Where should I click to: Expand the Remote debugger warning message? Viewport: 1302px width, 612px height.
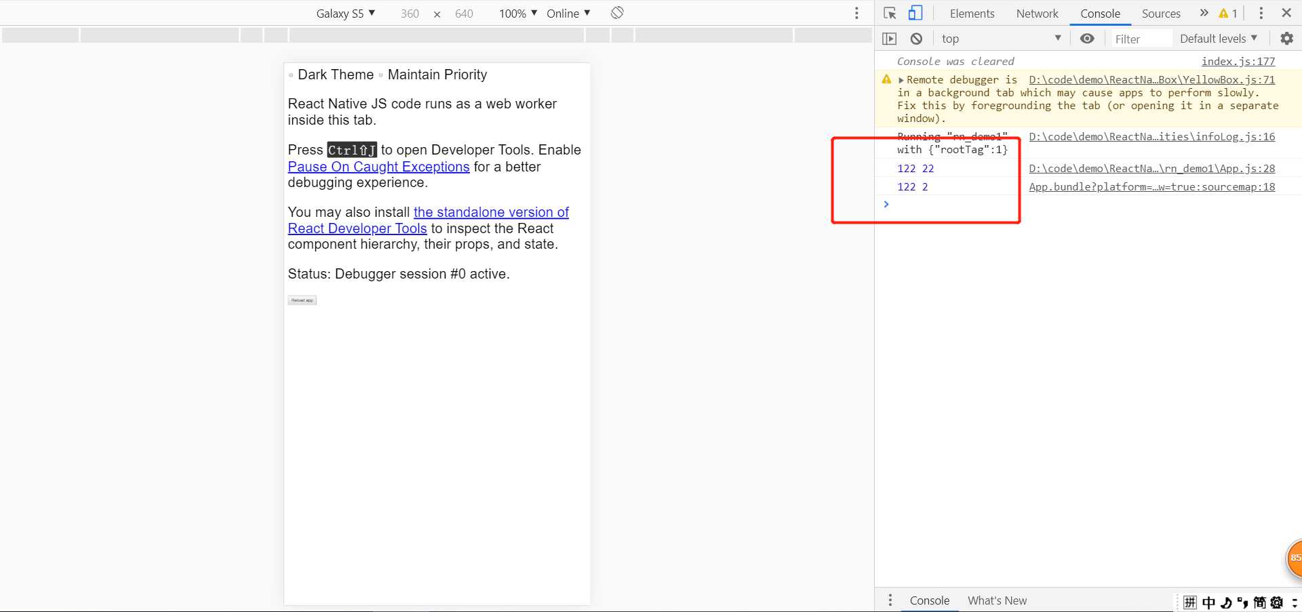pos(901,80)
